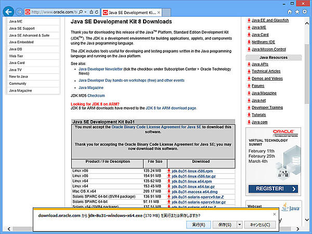
Task: Click the red arrow icon beside Java APIs
Action: pyautogui.click(x=249, y=64)
